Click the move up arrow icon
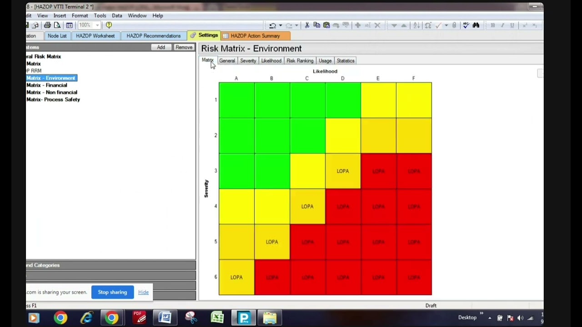 pyautogui.click(x=403, y=25)
